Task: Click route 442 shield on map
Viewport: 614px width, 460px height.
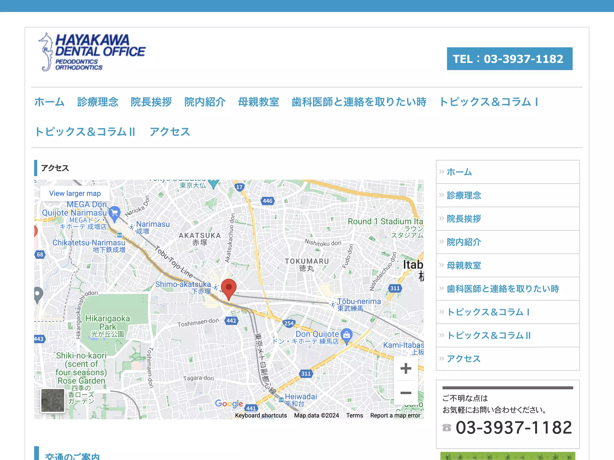Action: (x=231, y=321)
